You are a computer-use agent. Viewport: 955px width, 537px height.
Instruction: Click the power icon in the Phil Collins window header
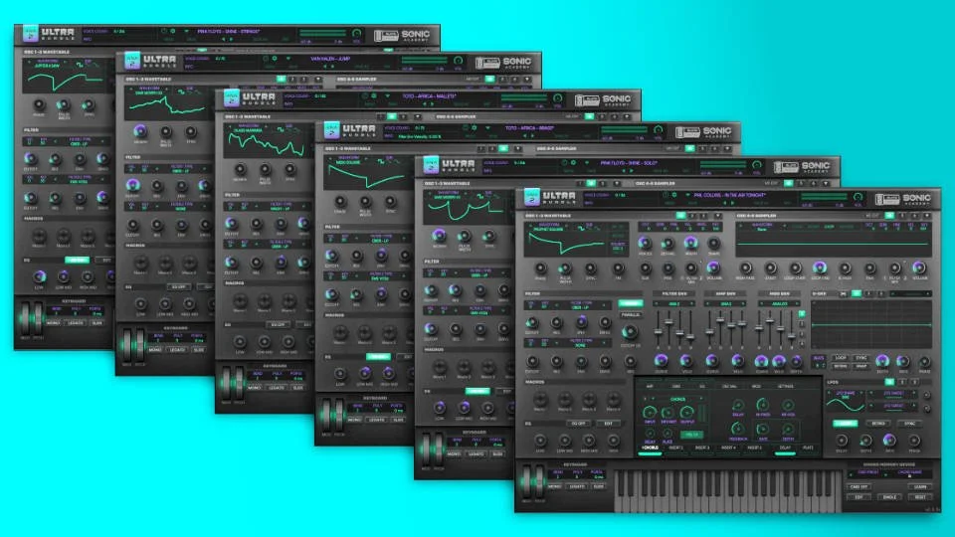(666, 195)
